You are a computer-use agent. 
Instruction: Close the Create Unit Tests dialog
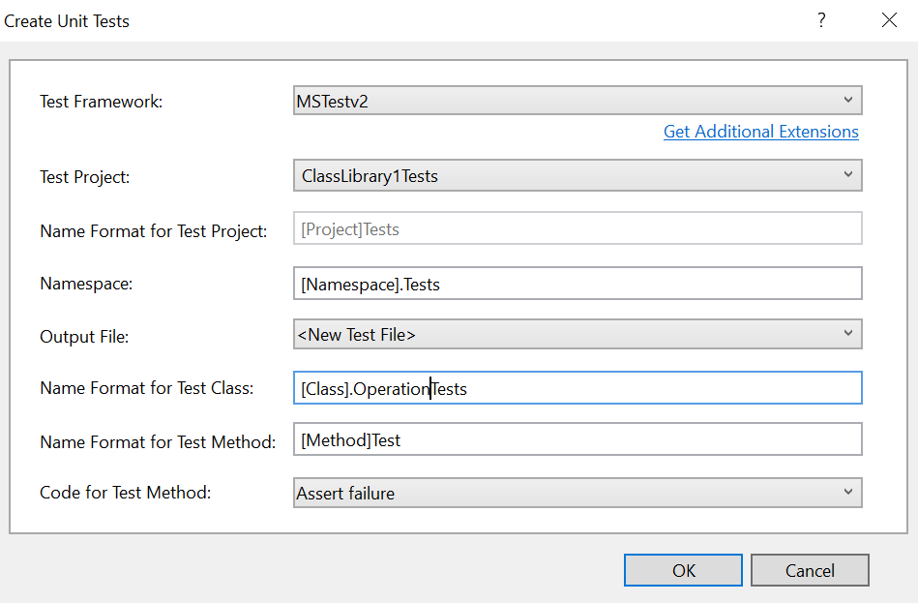tap(889, 19)
